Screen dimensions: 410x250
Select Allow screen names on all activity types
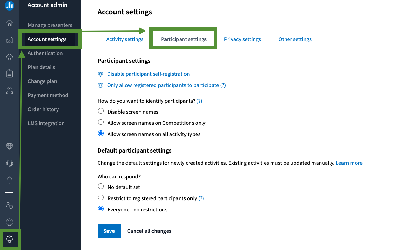[101, 133]
